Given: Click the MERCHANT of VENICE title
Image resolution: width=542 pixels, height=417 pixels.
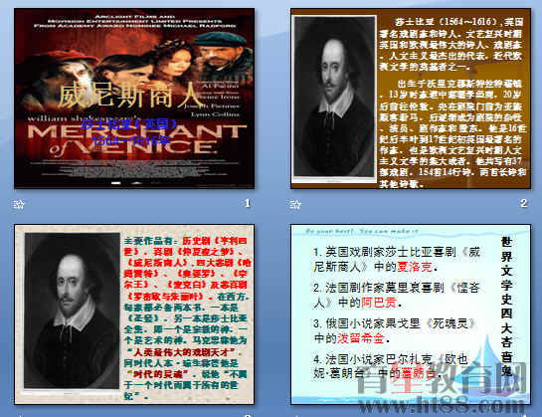Looking at the screenshot, I should pos(136,139).
